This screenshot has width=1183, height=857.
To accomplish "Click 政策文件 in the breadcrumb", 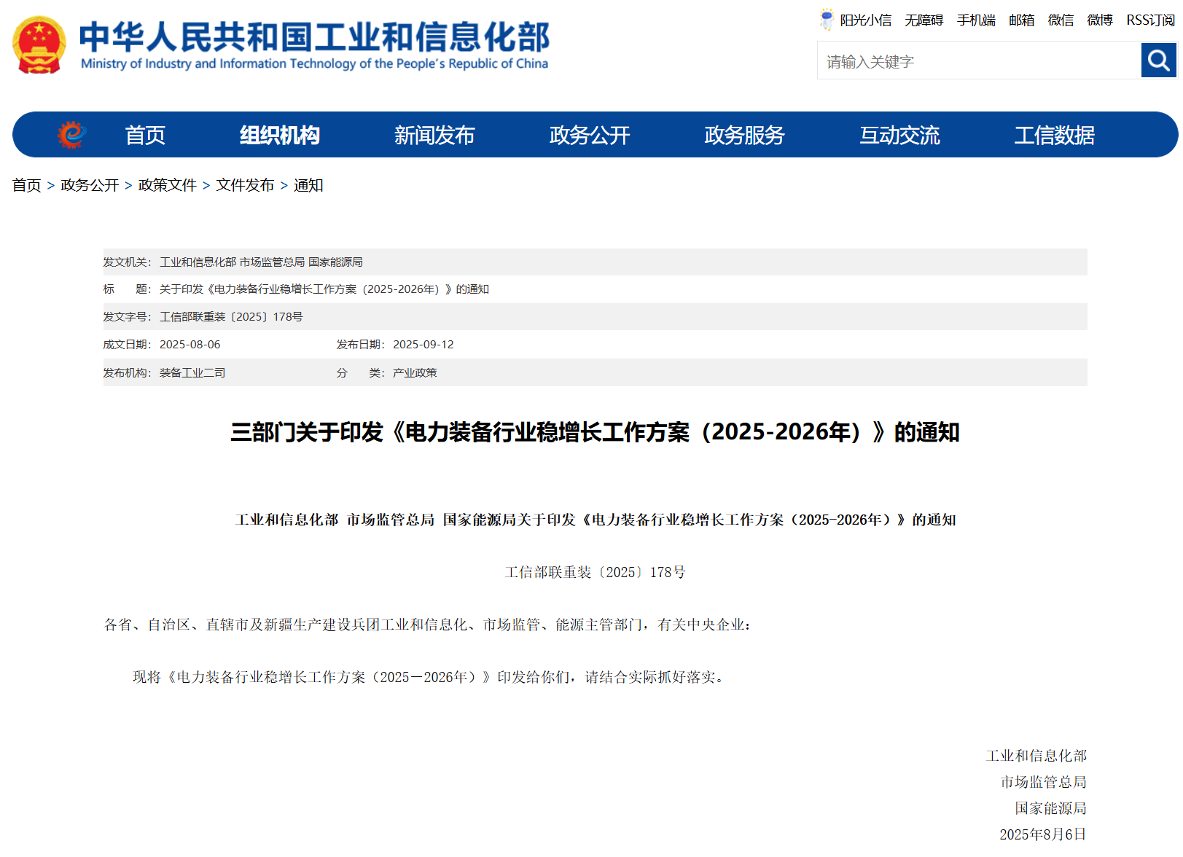I will coord(167,185).
